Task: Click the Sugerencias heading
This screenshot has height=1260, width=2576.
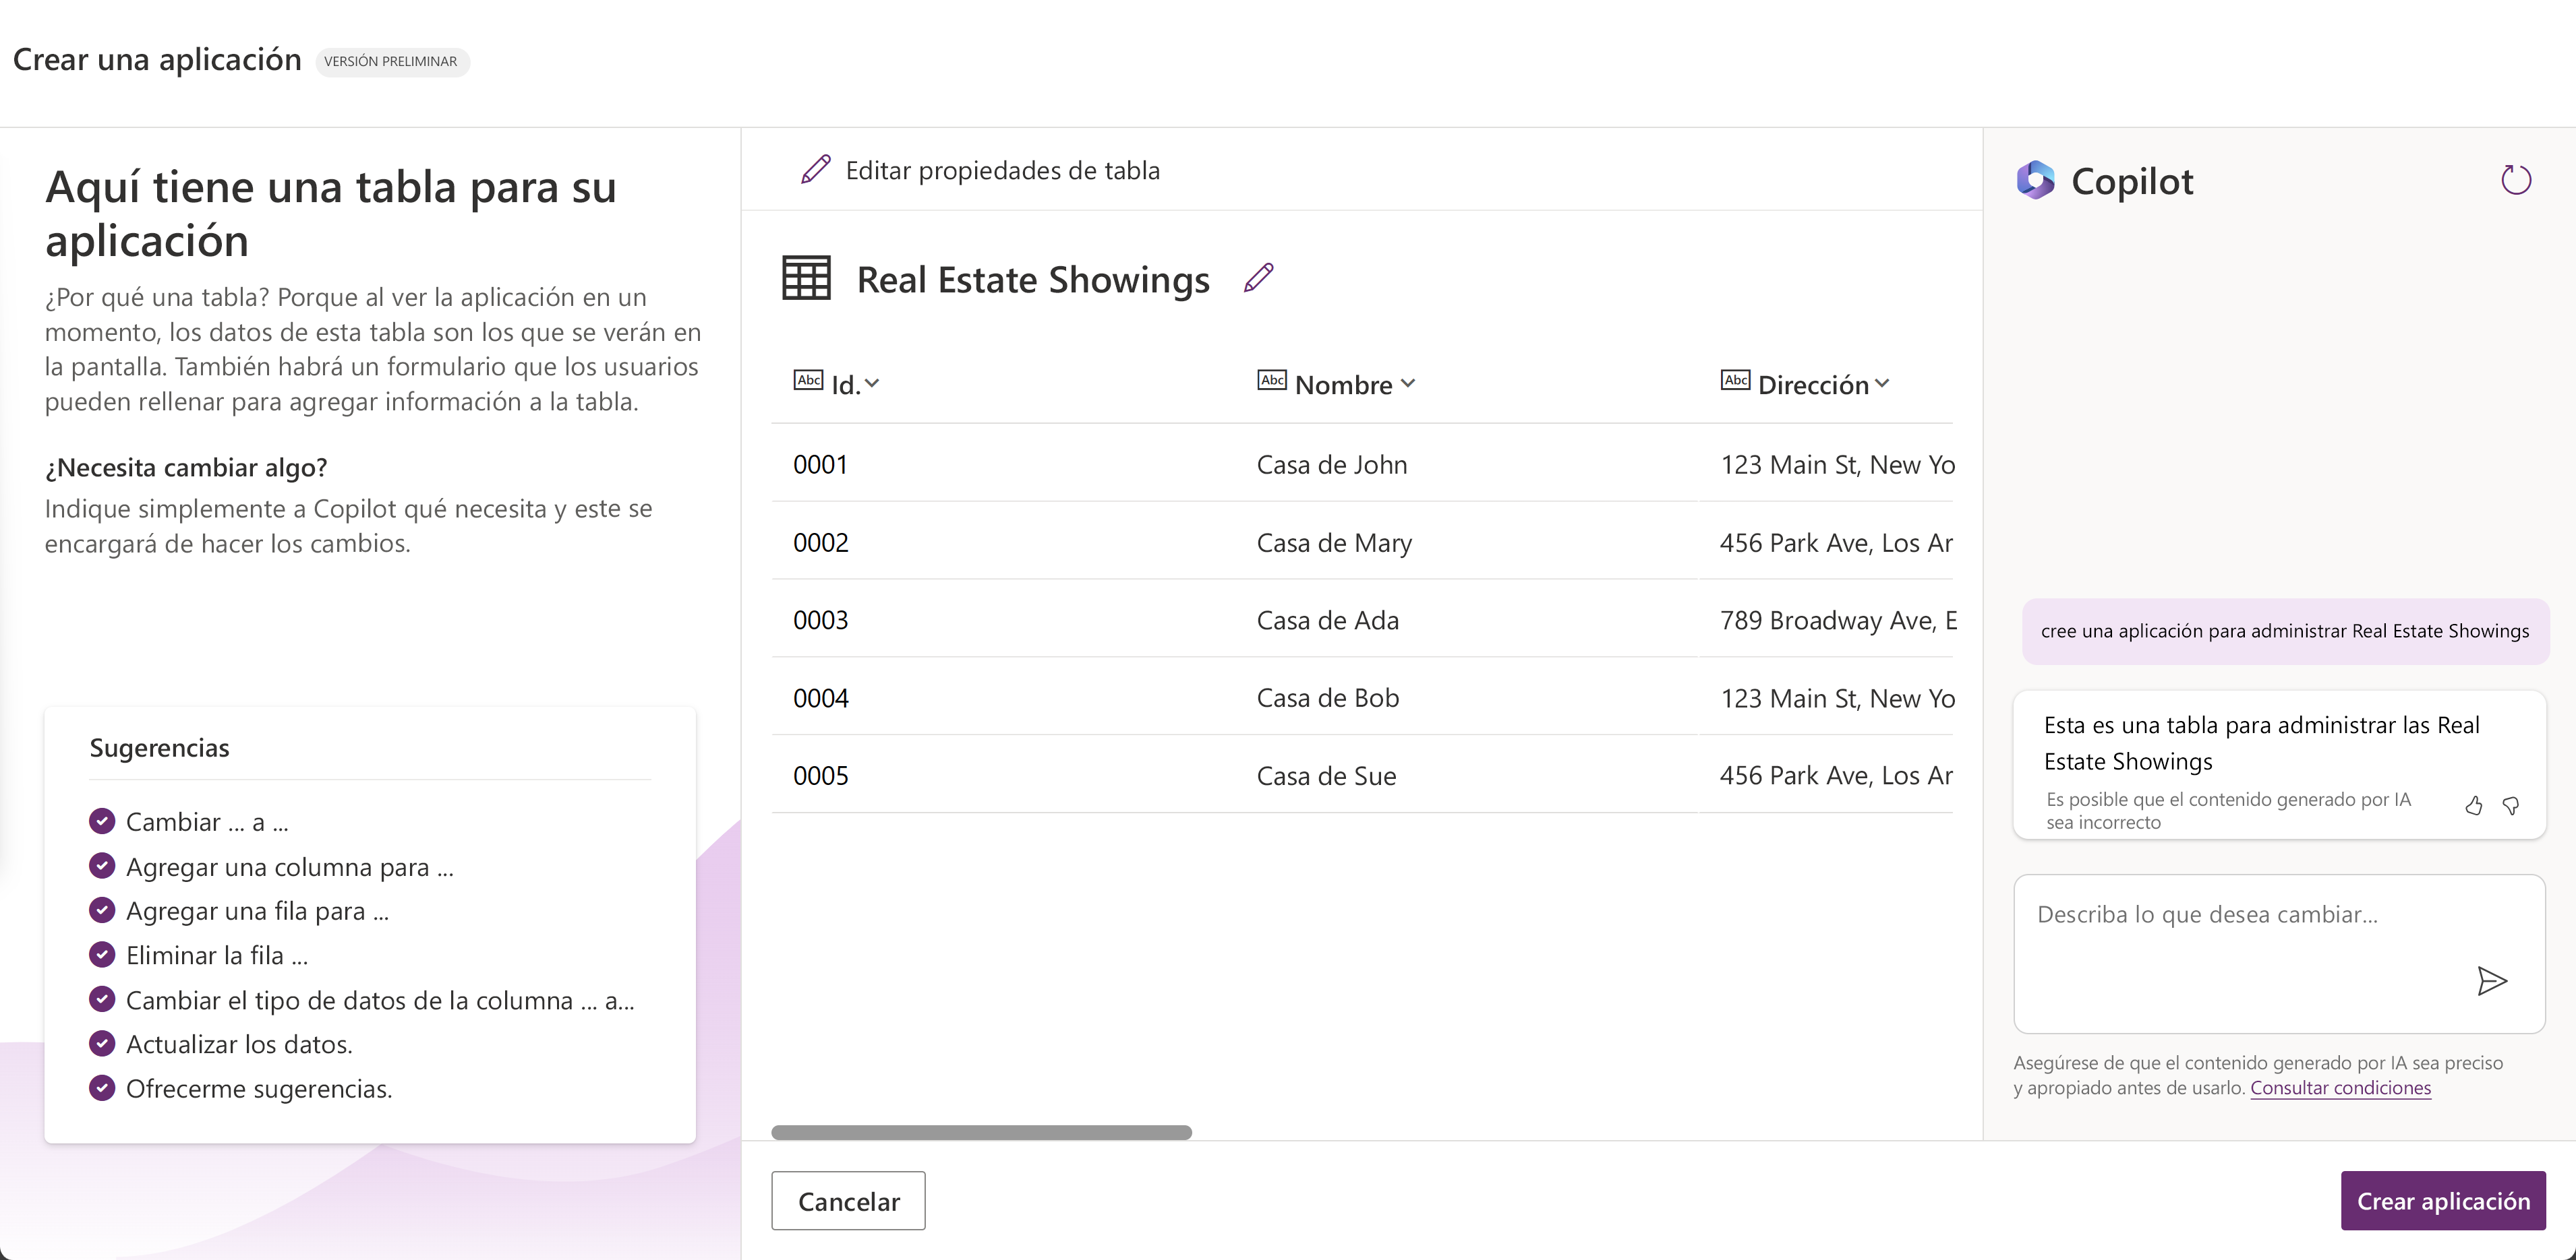Action: (159, 749)
